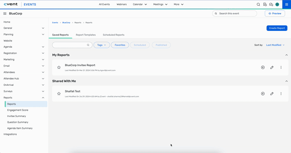Toggle the hamburger menu next to BlueCorp
Viewport: 291px width, 153px height.
5,13
